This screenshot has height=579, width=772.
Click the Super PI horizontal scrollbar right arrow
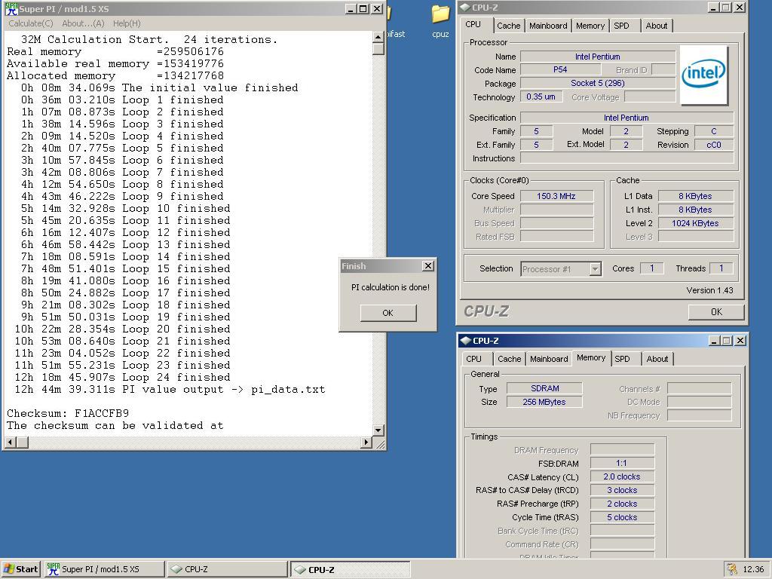click(x=366, y=442)
